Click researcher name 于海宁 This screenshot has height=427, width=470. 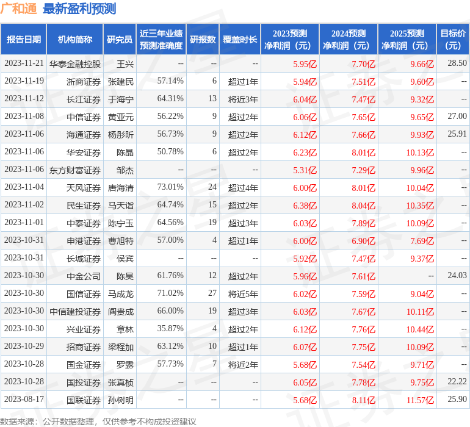(x=121, y=99)
